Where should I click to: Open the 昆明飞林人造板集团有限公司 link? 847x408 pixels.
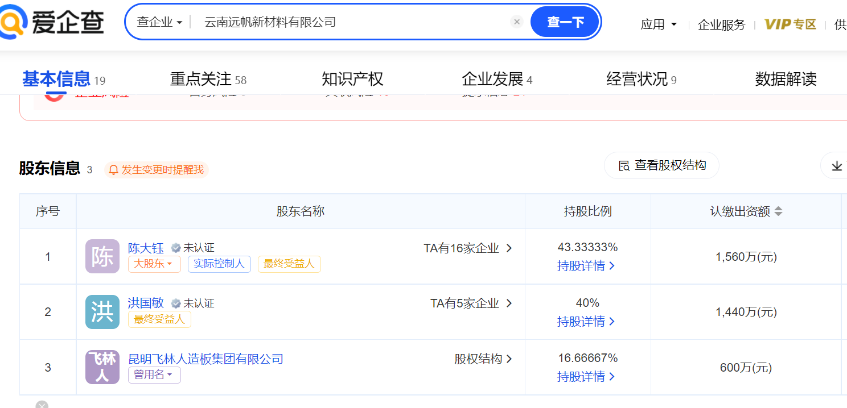[x=205, y=359]
